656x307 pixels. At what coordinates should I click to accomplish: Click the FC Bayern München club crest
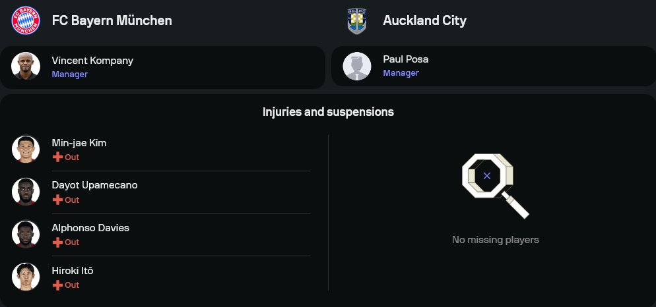[26, 20]
